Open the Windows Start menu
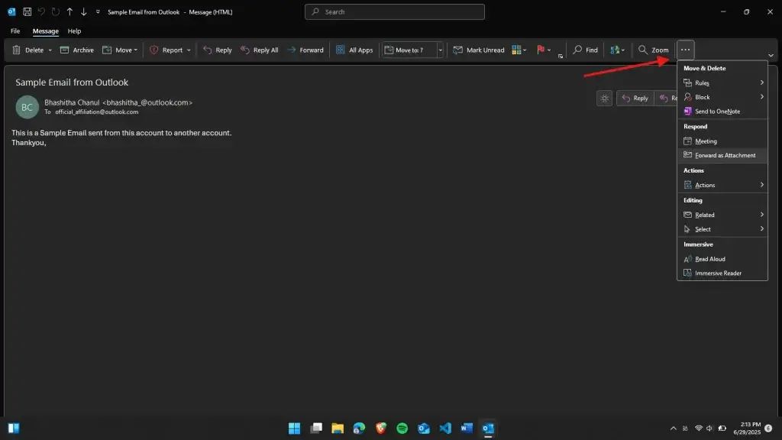 (294, 428)
